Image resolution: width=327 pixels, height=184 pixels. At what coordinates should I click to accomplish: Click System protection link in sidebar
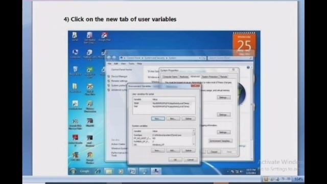[x=119, y=85]
